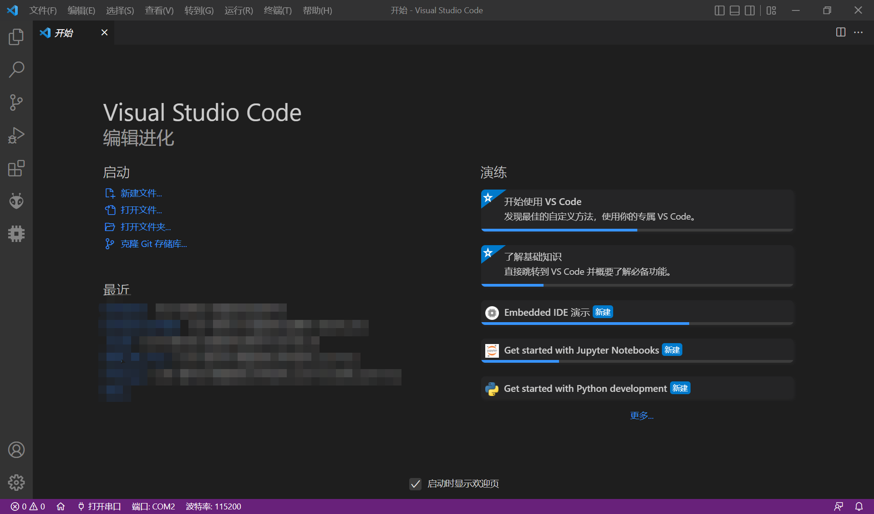
Task: Open the 编辑(E) menu
Action: click(81, 10)
